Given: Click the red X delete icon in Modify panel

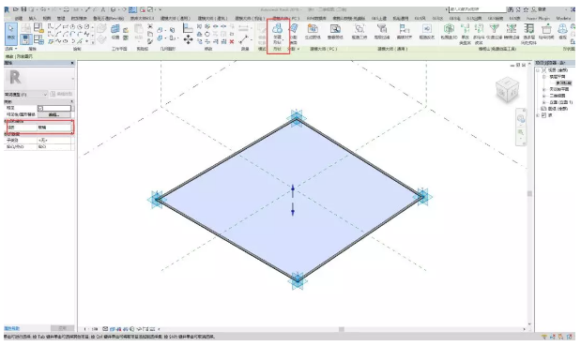Looking at the screenshot, I should click(x=232, y=42).
